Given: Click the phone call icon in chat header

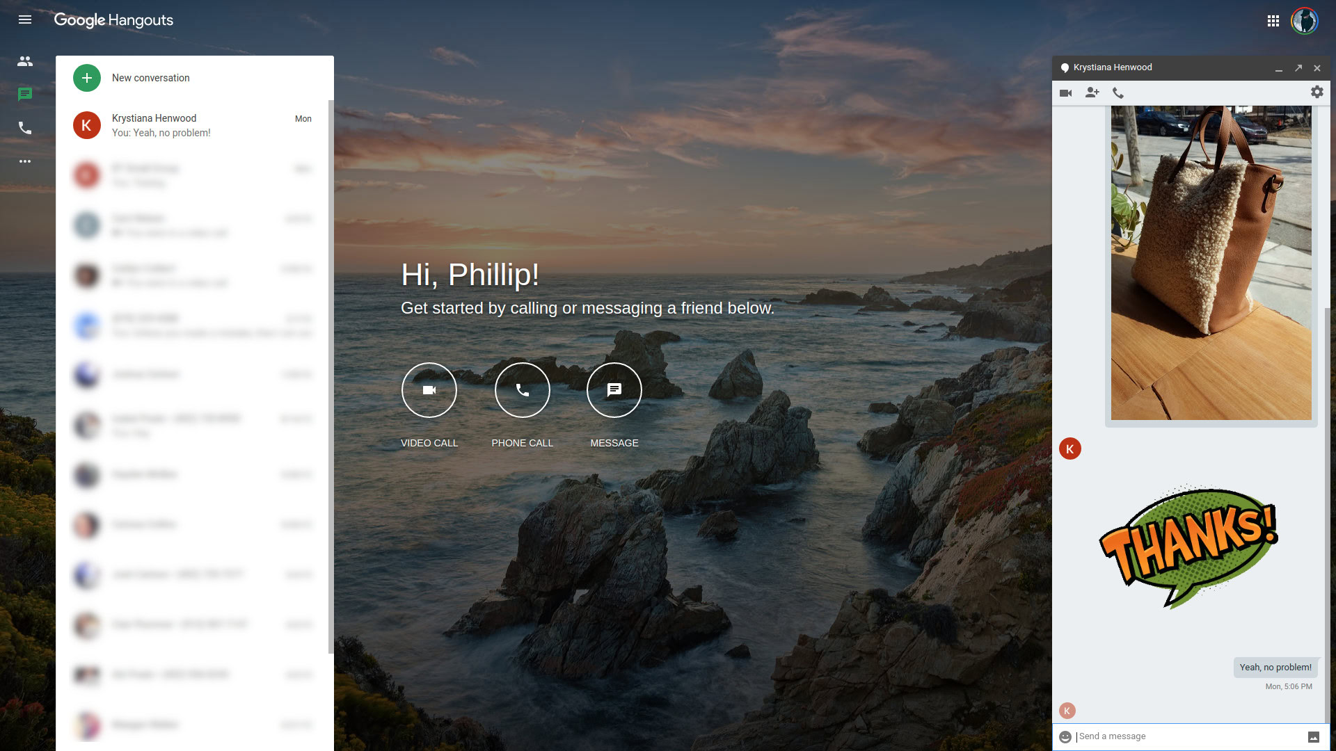Looking at the screenshot, I should point(1118,92).
